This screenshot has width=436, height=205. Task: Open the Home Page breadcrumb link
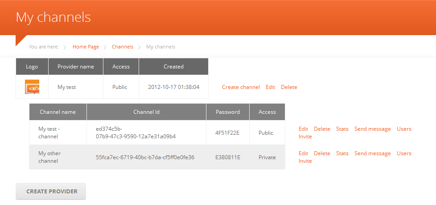click(86, 47)
